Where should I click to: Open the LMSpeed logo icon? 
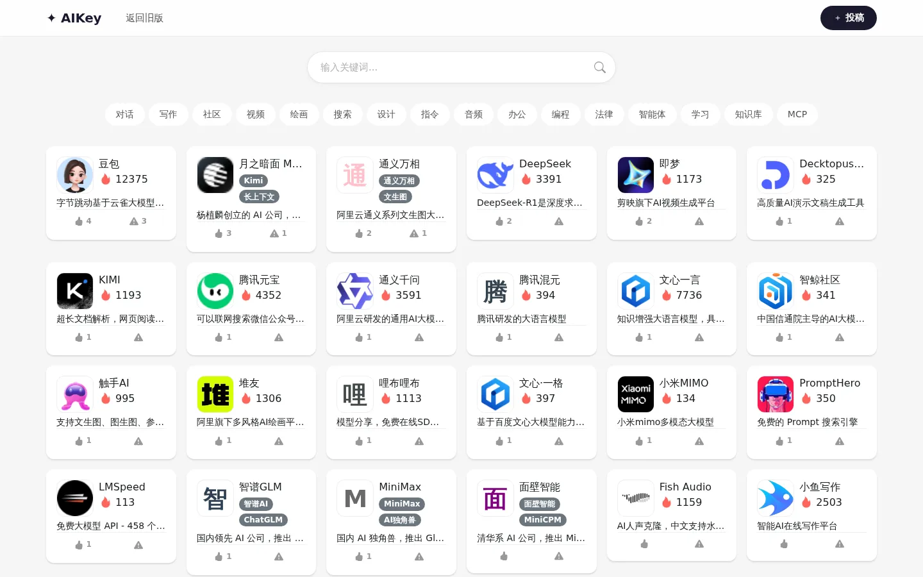click(x=75, y=498)
